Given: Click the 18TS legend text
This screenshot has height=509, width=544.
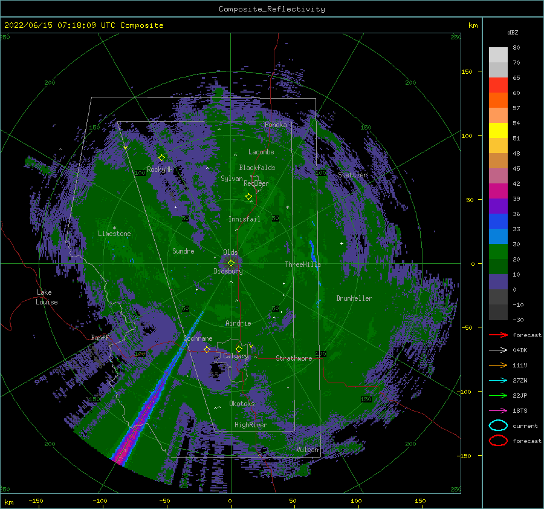Looking at the screenshot, I should click(x=520, y=411).
